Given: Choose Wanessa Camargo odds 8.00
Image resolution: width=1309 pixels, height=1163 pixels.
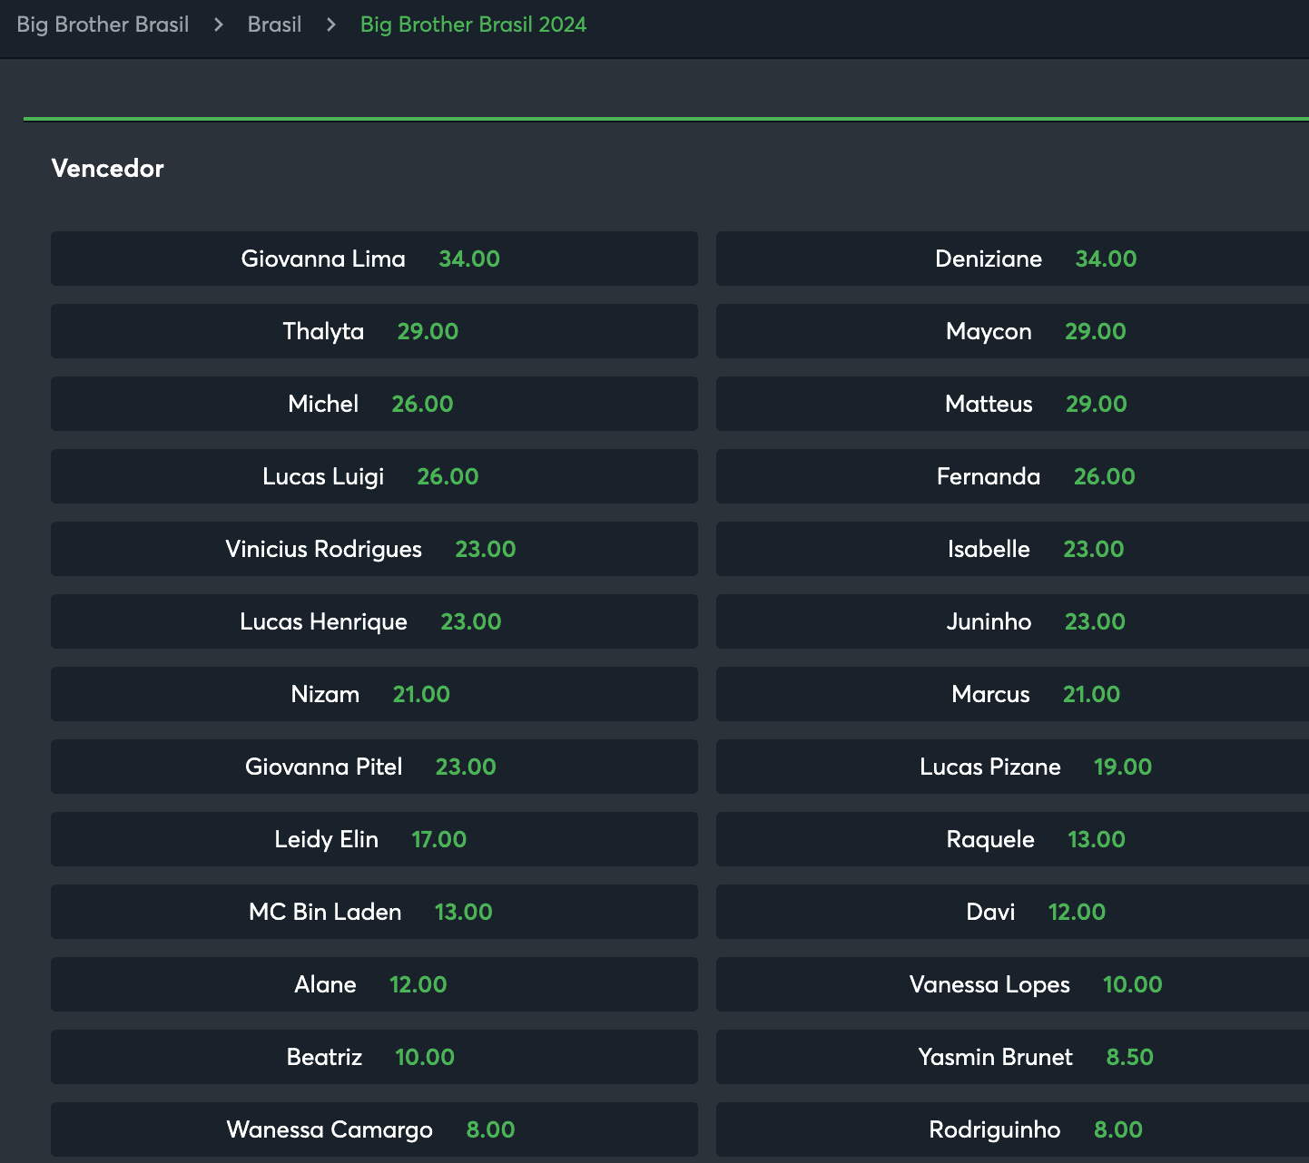Looking at the screenshot, I should [x=374, y=1129].
